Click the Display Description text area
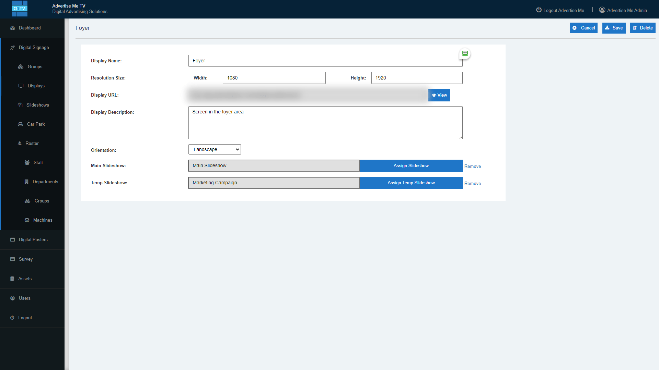The height and width of the screenshot is (370, 659). [x=325, y=123]
